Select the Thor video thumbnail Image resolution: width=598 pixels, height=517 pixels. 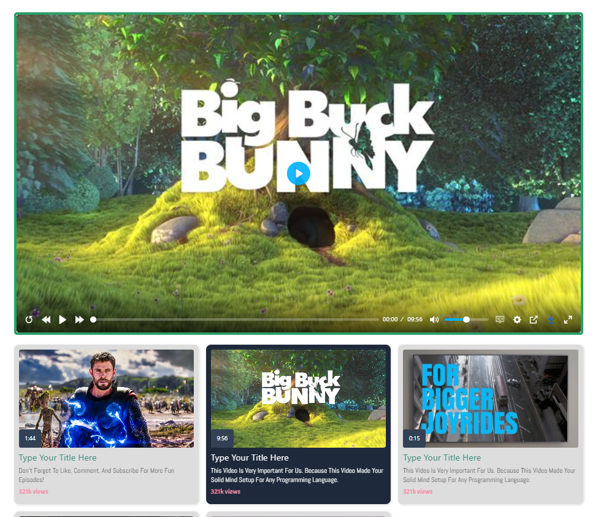point(106,399)
